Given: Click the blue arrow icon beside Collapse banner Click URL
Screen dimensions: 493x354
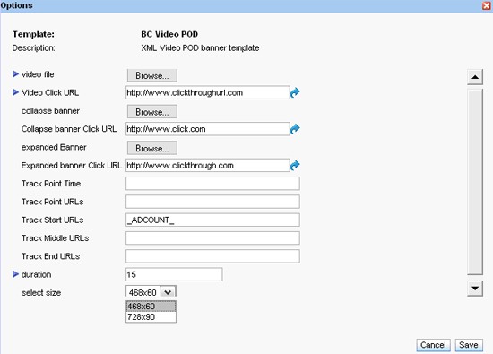Looking at the screenshot, I should [x=295, y=129].
